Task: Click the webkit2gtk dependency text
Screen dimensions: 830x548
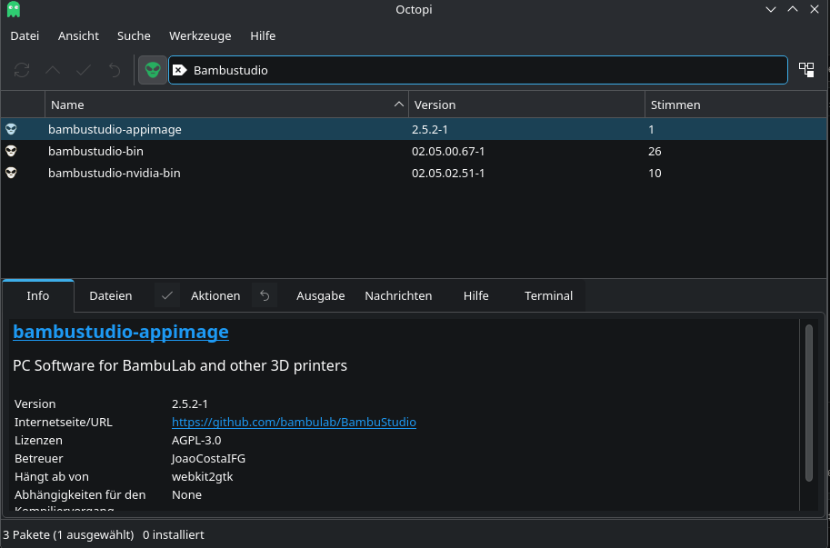Action: (202, 476)
